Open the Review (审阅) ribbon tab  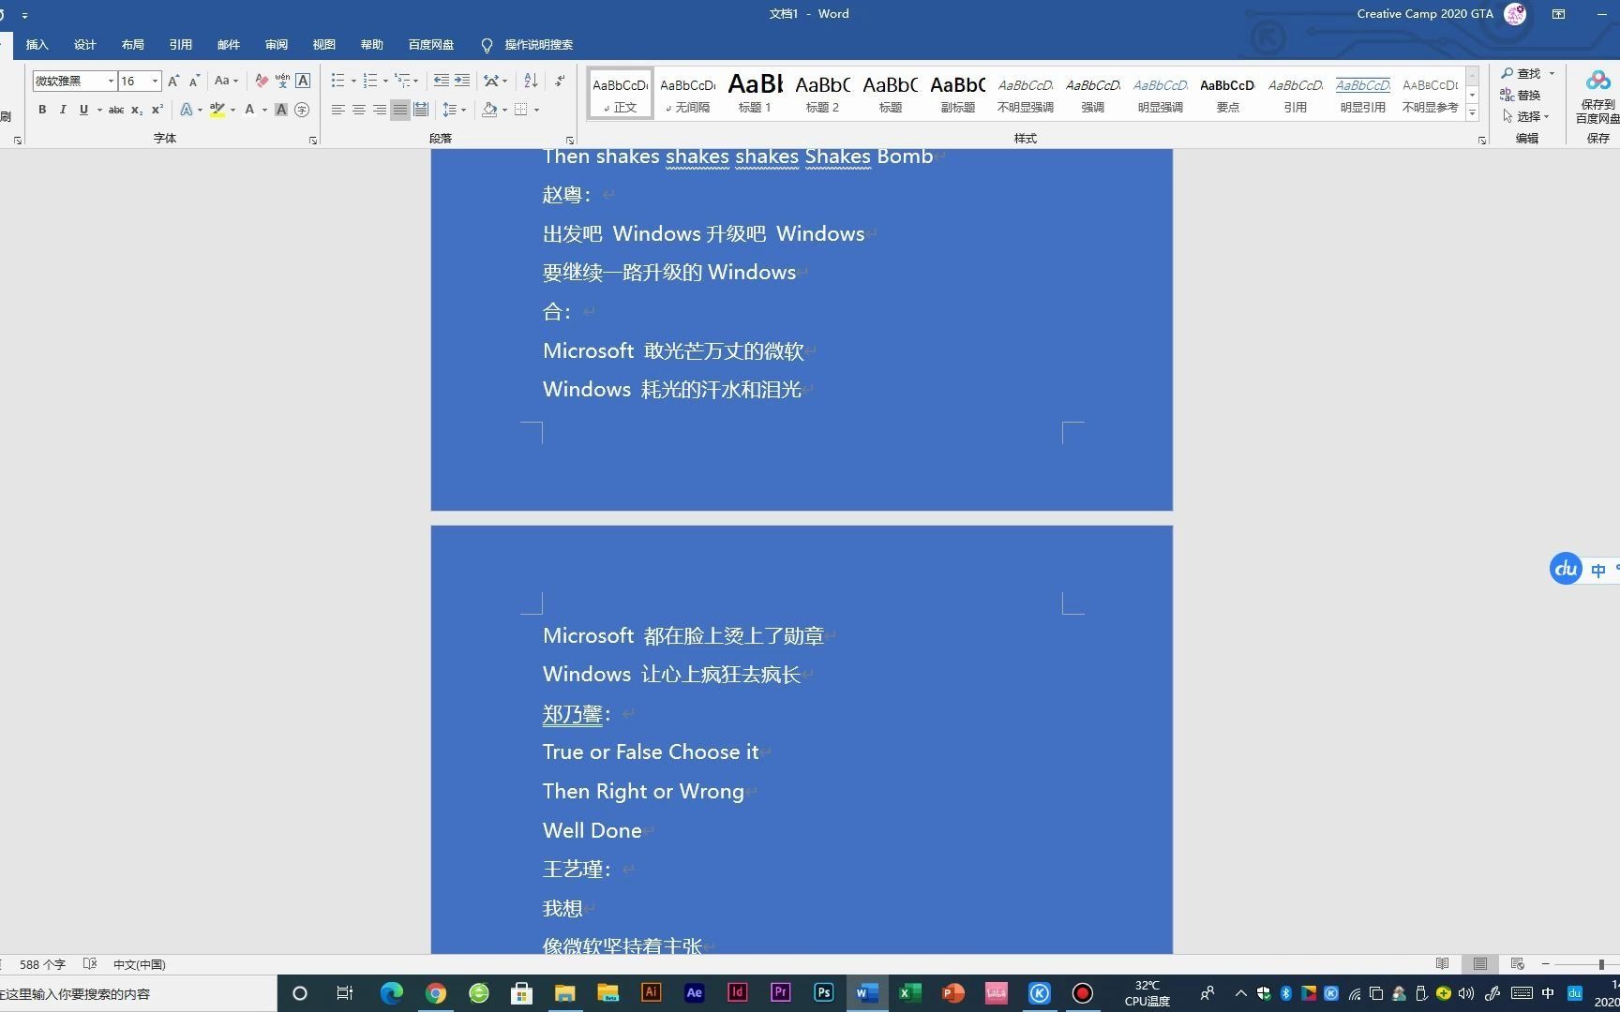pos(277,44)
